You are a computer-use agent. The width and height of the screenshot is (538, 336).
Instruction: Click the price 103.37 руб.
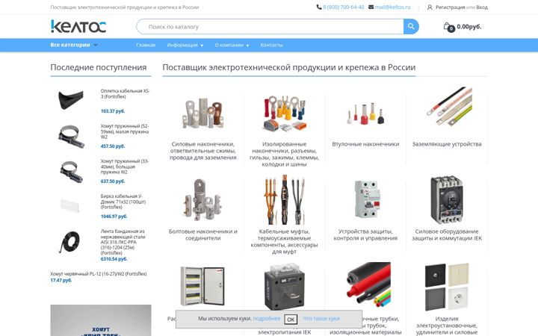[113, 111]
